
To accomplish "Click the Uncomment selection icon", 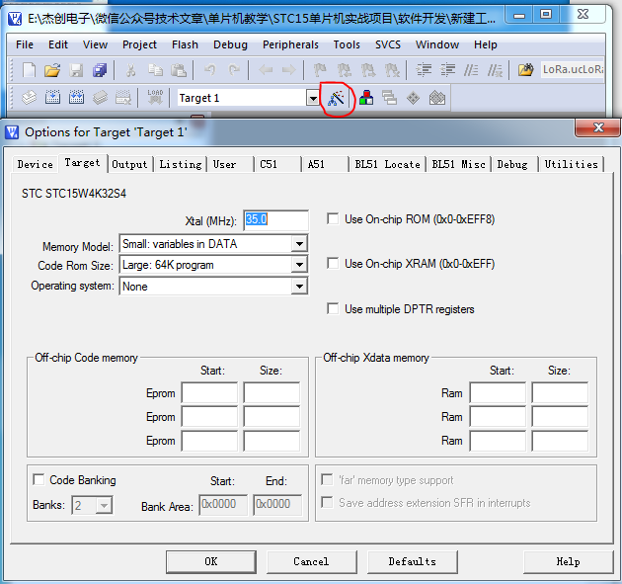I will [x=495, y=70].
